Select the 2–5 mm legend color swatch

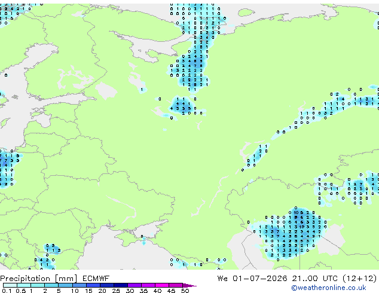coord(51,285)
